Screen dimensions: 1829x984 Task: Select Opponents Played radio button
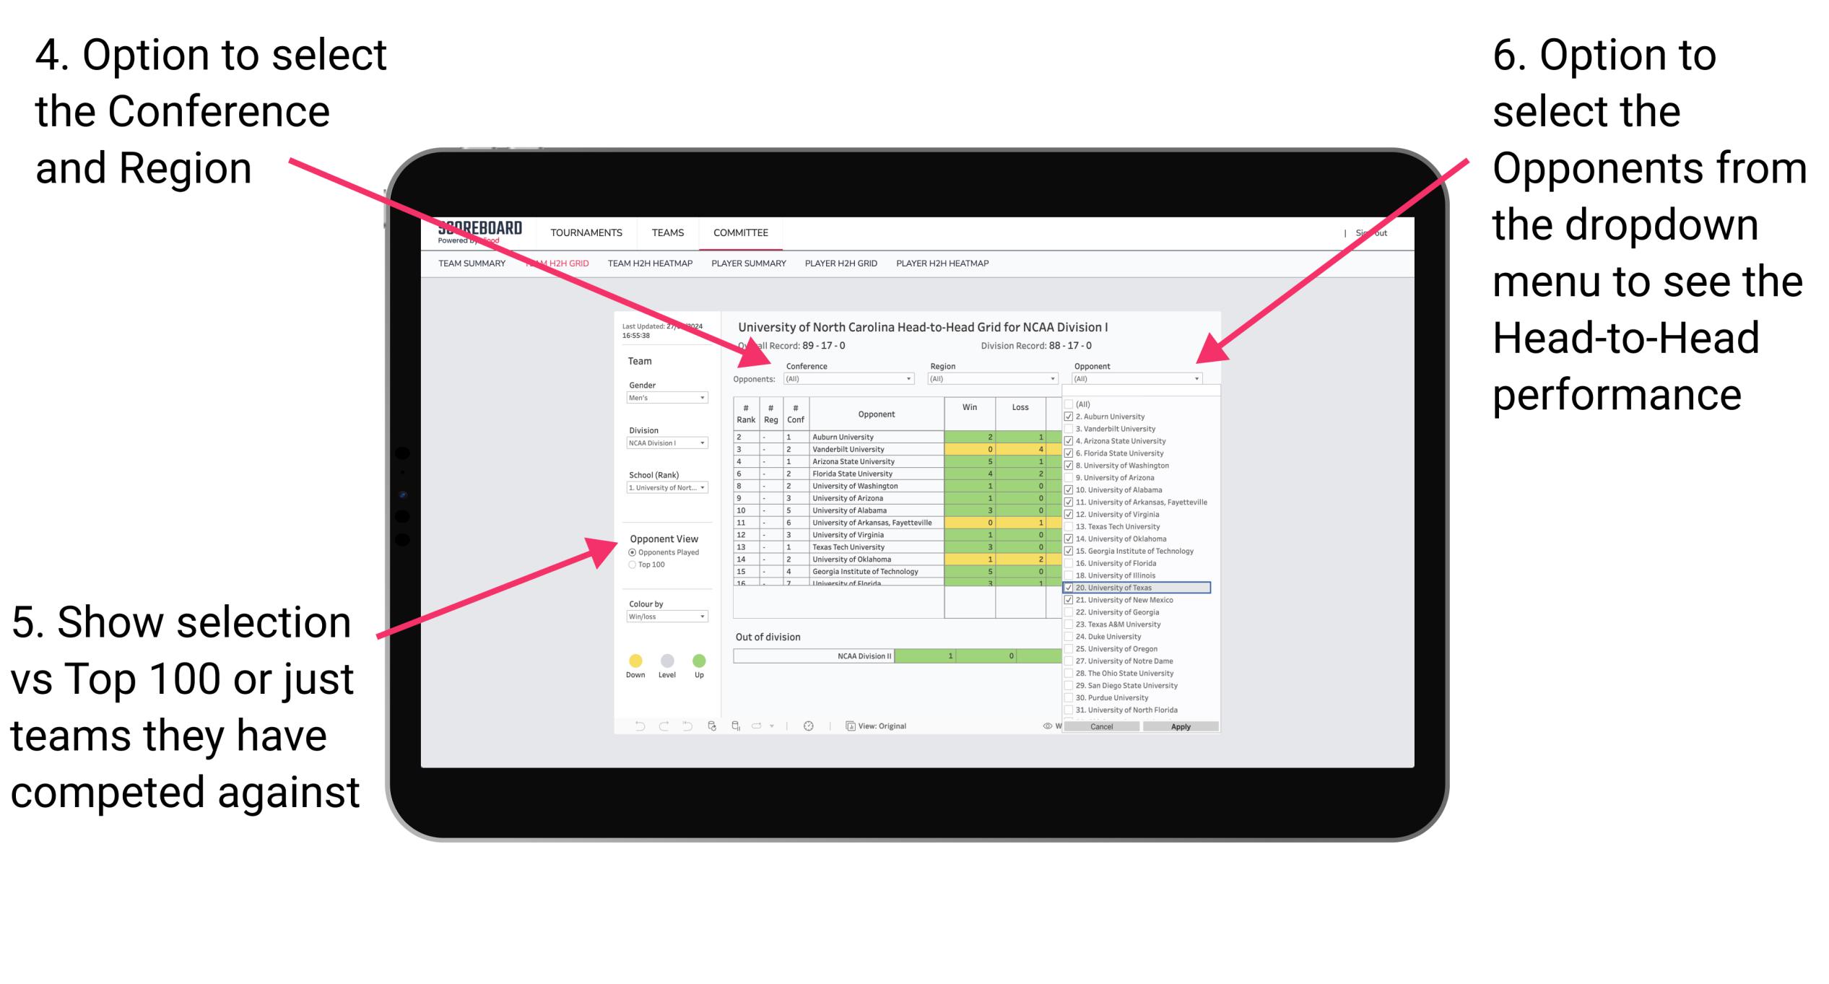(x=633, y=552)
